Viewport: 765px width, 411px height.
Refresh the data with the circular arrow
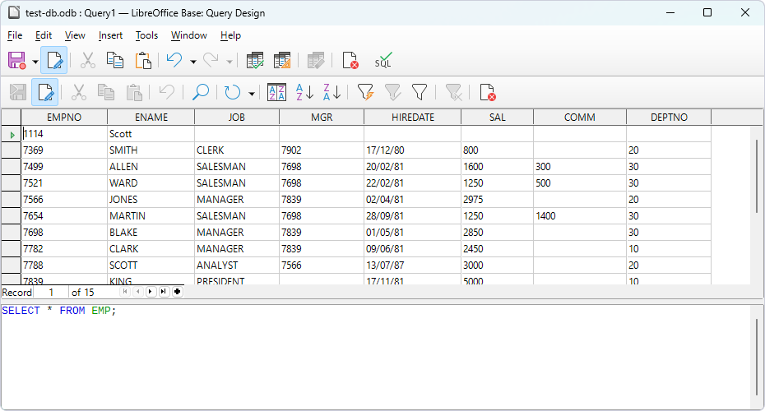pos(233,92)
